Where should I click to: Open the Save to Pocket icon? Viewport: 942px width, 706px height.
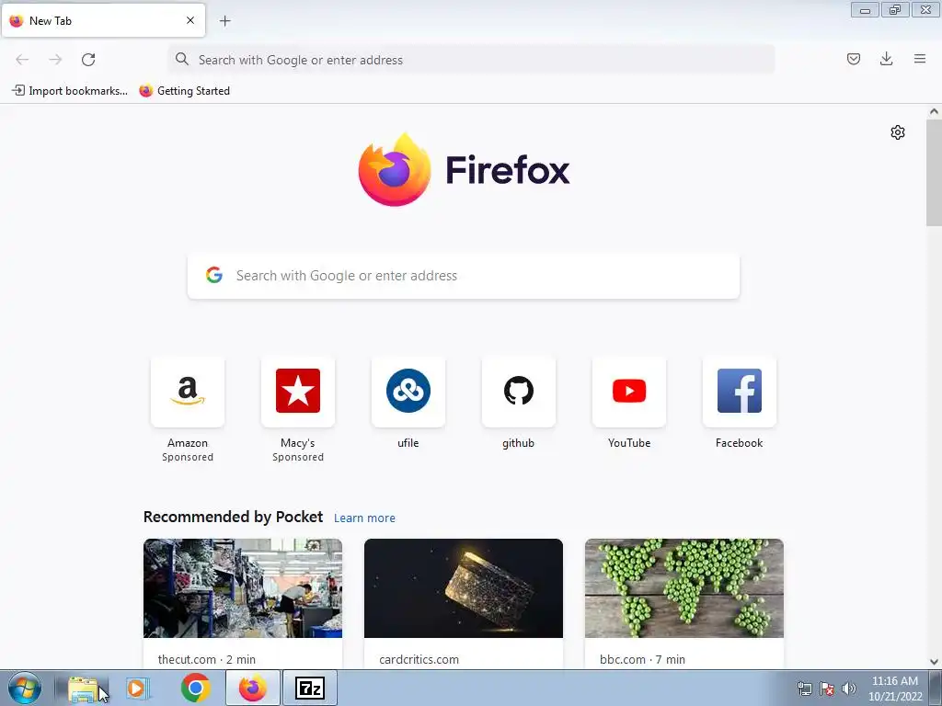(853, 59)
